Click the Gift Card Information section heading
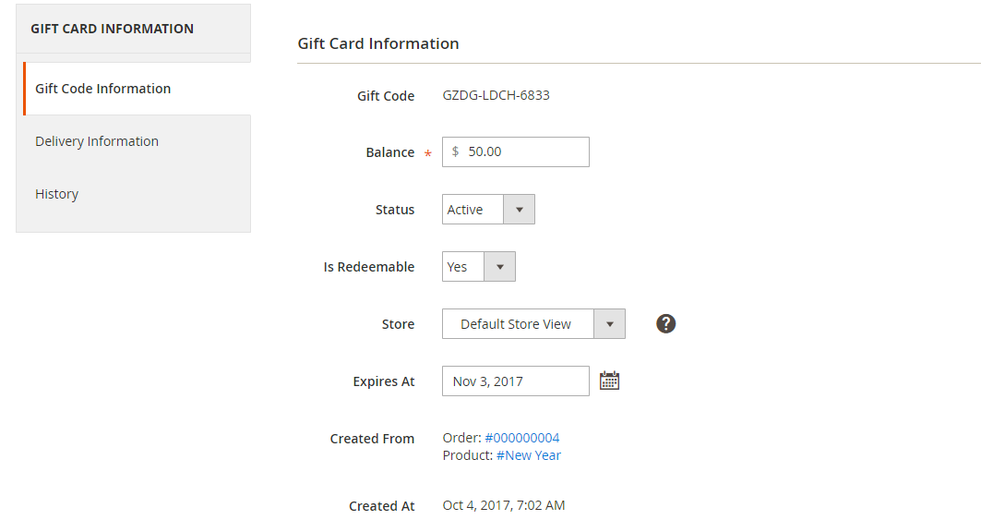 (x=377, y=43)
